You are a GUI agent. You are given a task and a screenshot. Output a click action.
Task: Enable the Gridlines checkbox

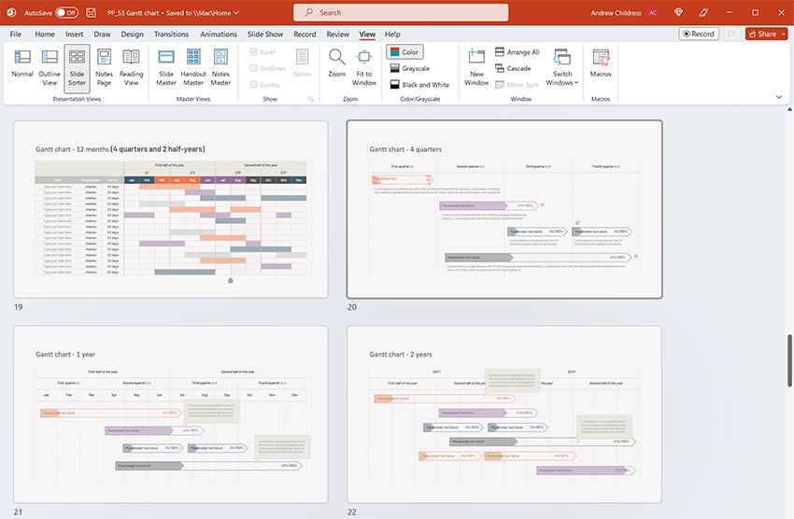255,68
